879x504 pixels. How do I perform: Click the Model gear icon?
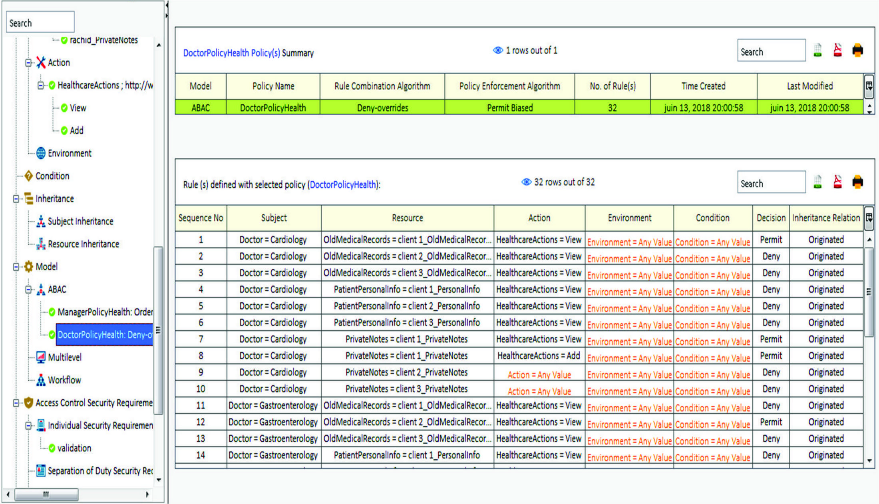28,266
